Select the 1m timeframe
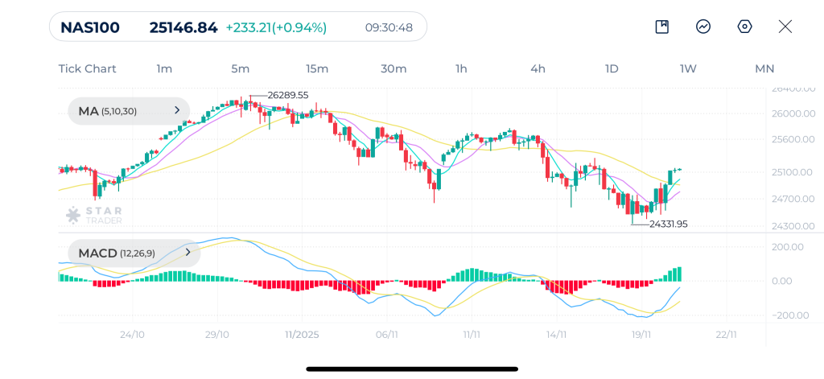824x379 pixels. [x=164, y=68]
